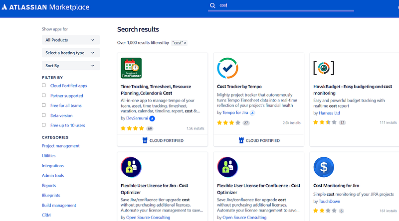Open the Sort By dropdown

click(70, 66)
